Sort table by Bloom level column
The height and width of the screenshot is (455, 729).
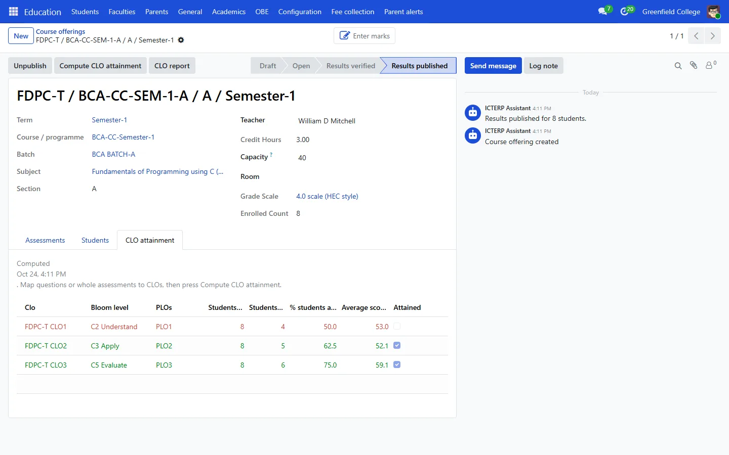(x=110, y=307)
